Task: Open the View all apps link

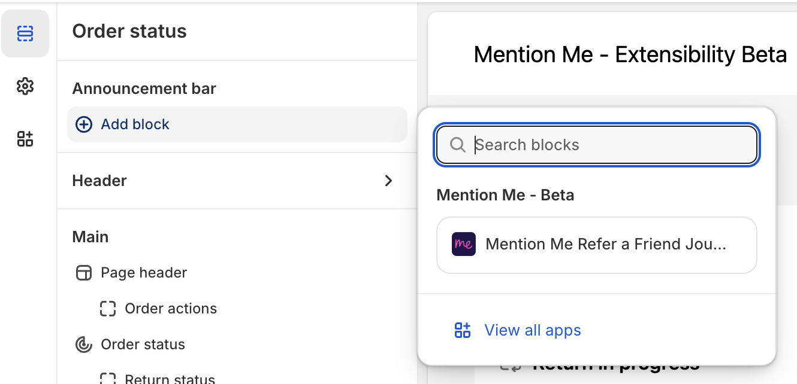Action: (x=532, y=330)
